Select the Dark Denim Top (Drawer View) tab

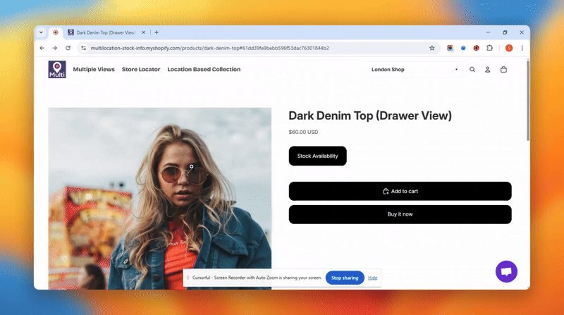coord(106,32)
